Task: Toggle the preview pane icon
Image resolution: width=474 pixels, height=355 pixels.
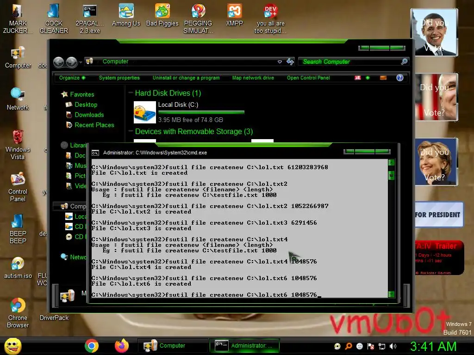Action: (x=383, y=78)
